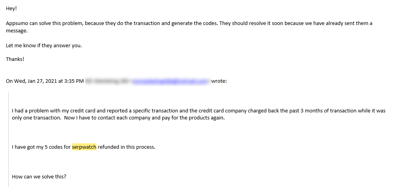Click the "On Wed, Jan 27, 2021 at 3:35 PM" timestamp
Image resolution: width=393 pixels, height=187 pixels.
(x=45, y=81)
